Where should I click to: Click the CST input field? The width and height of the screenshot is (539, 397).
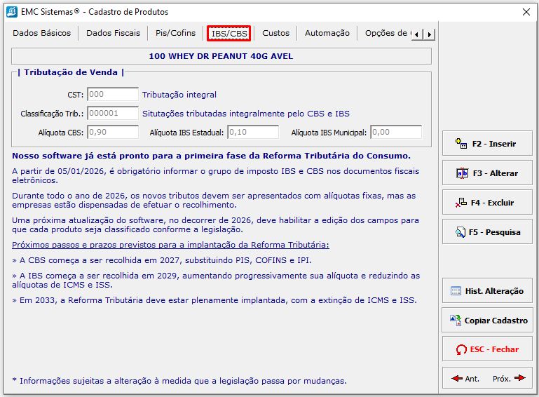tap(113, 94)
